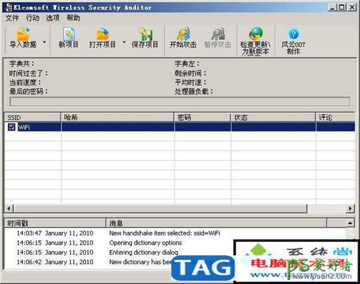Start the attack with 开始攻击
Screen dimensions: 360x284
[183, 38]
